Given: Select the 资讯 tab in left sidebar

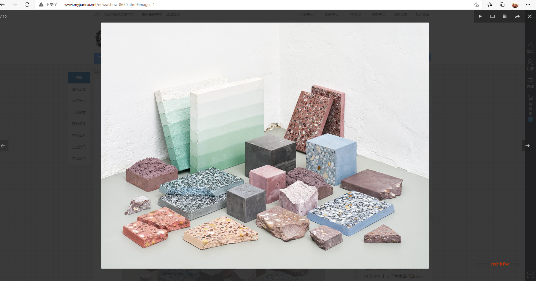Looking at the screenshot, I should point(79,78).
